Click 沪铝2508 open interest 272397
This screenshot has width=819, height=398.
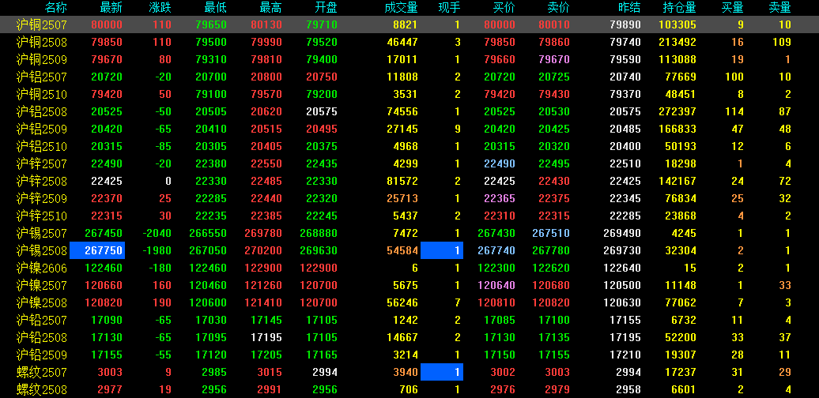click(677, 111)
